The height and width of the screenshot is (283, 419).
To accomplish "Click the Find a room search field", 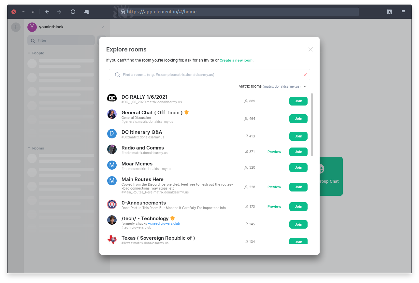I will [x=209, y=75].
